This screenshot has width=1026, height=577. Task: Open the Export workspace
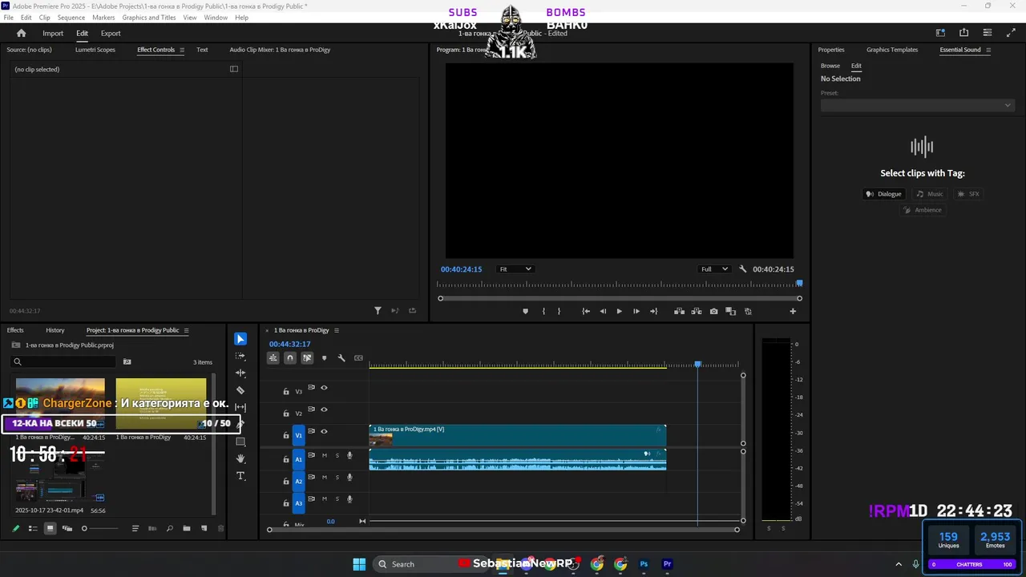pyautogui.click(x=111, y=33)
